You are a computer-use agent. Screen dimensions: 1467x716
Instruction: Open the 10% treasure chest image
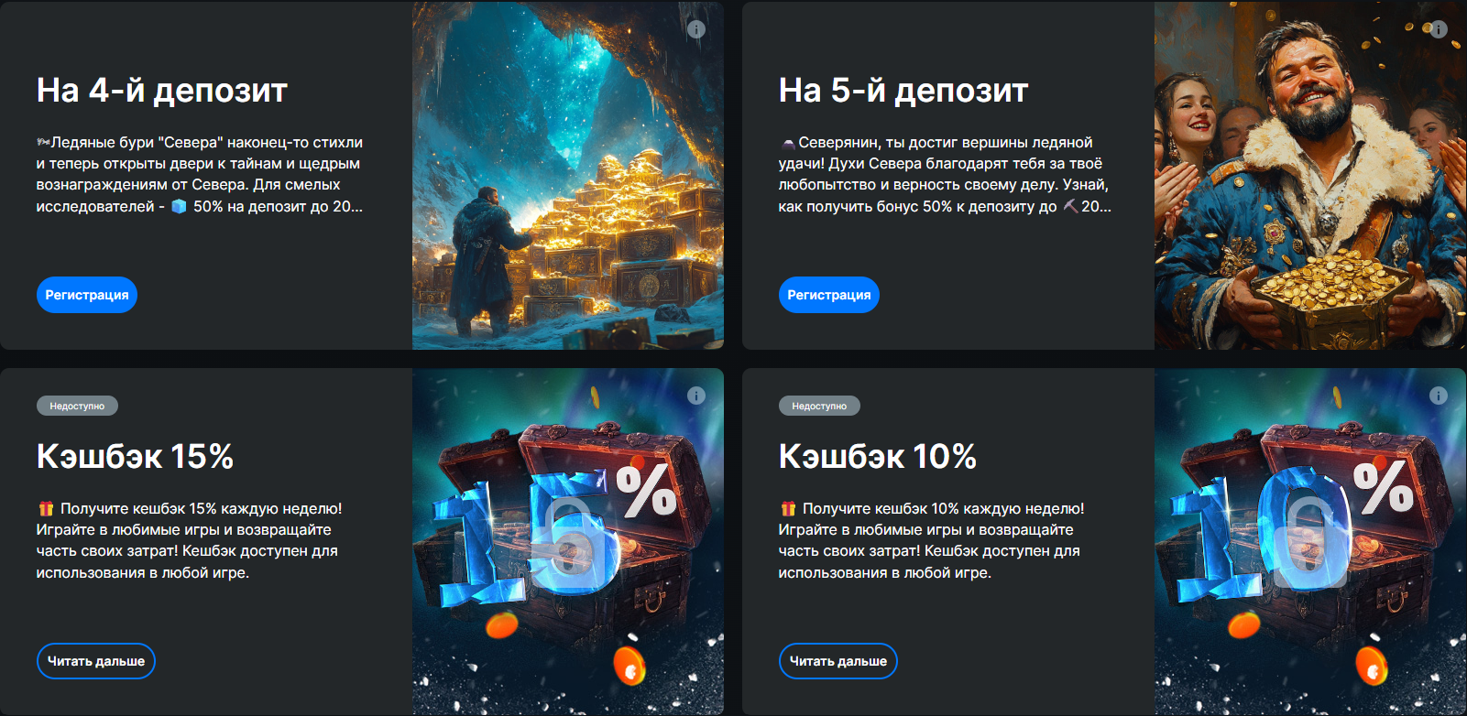[1310, 542]
